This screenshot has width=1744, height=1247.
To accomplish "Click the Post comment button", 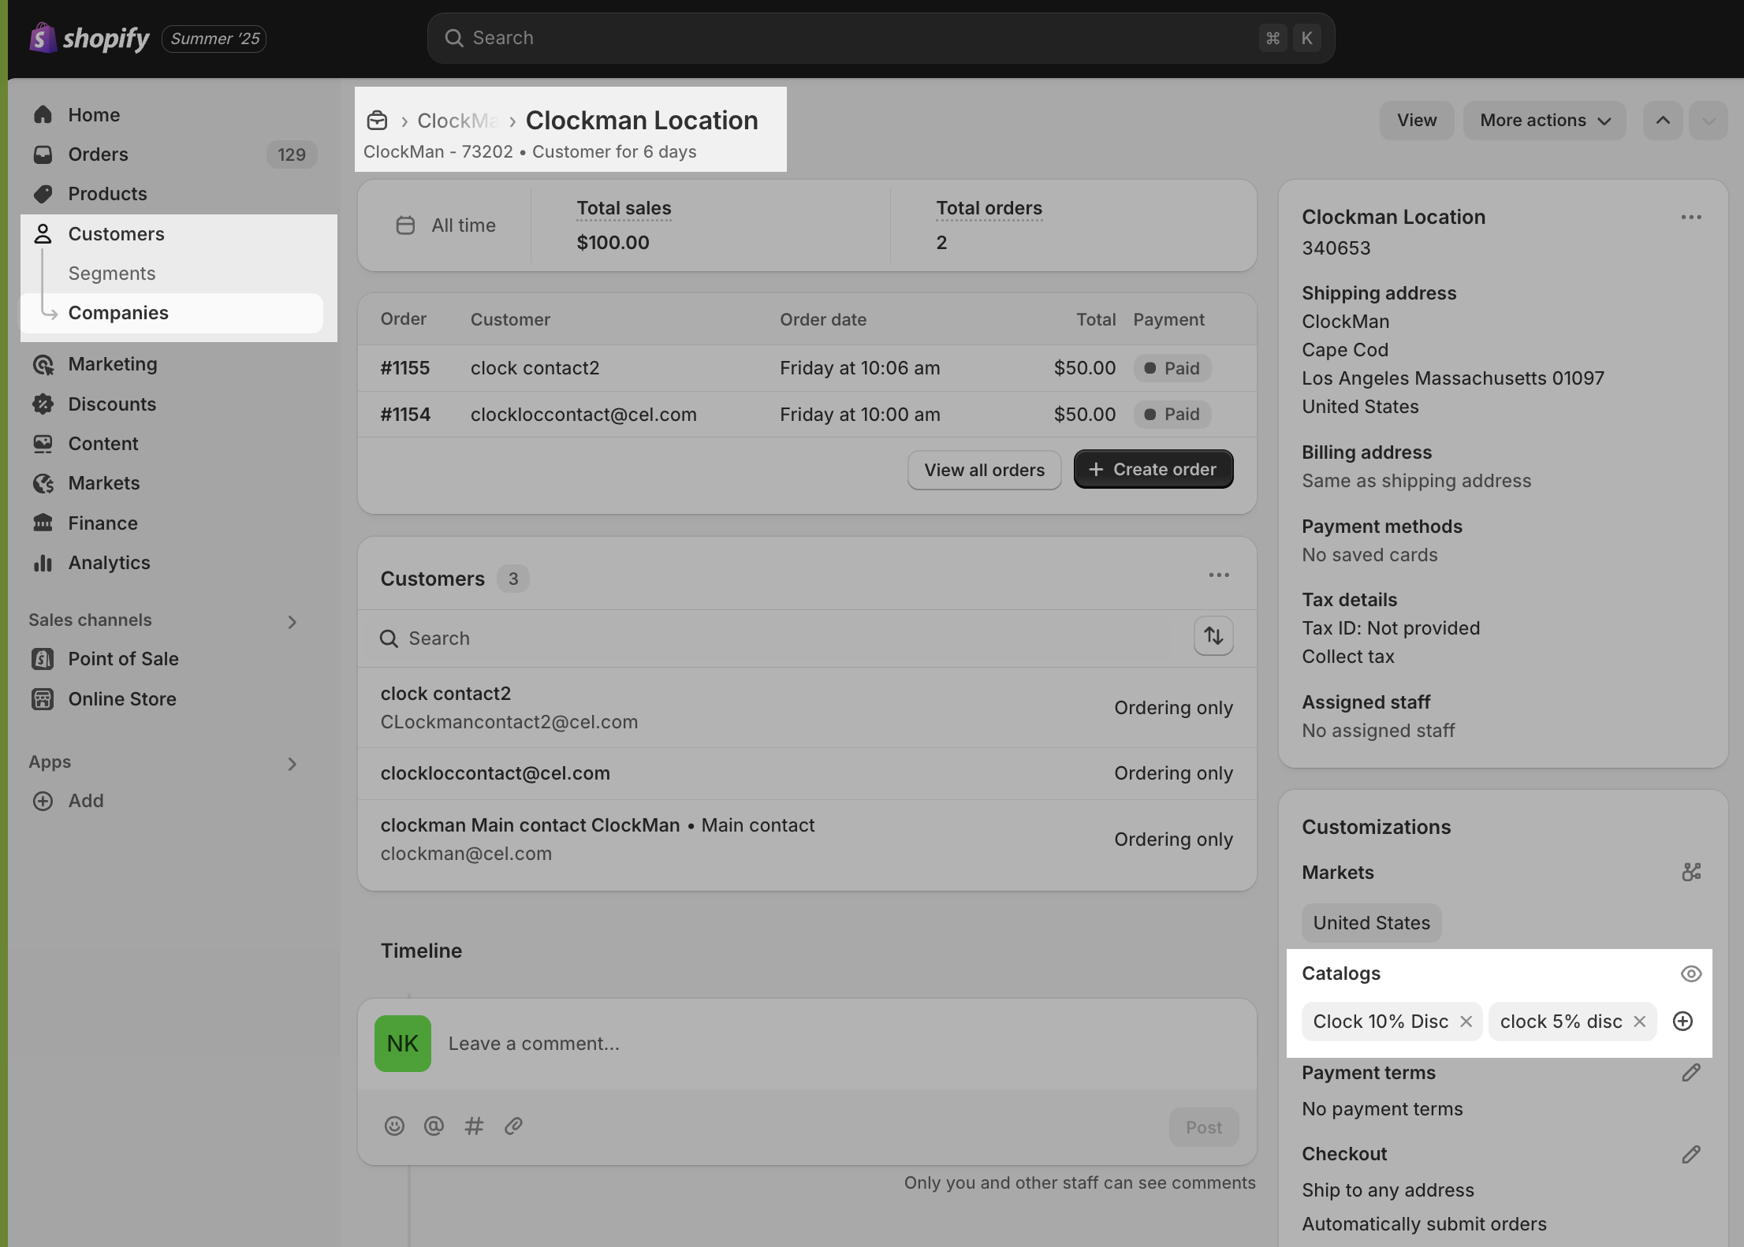I will 1204,1127.
